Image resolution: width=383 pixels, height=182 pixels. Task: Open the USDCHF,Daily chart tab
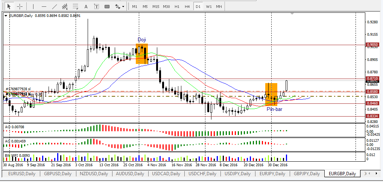202,174
